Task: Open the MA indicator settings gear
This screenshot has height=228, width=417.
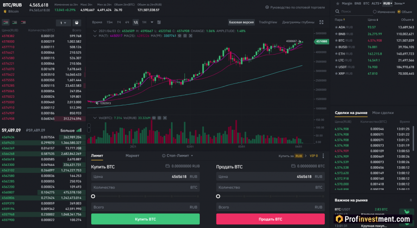Action: 185,36
